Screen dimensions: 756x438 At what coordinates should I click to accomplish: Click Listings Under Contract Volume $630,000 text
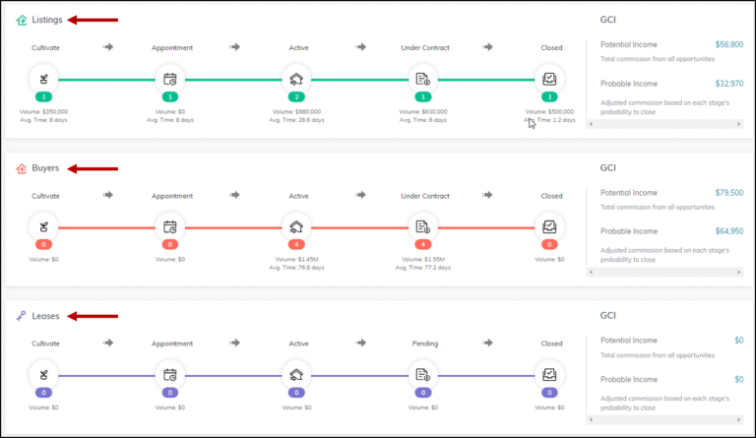click(x=423, y=112)
